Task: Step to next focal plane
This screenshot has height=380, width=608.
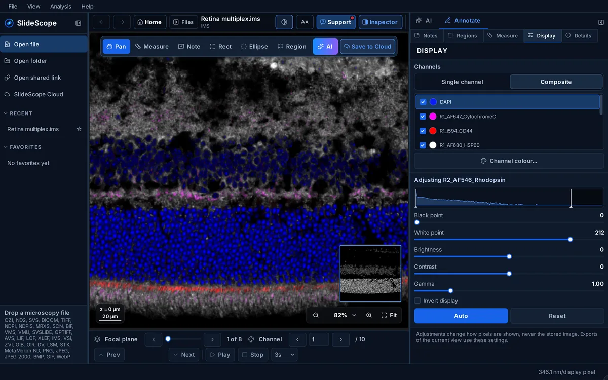Action: [x=212, y=339]
